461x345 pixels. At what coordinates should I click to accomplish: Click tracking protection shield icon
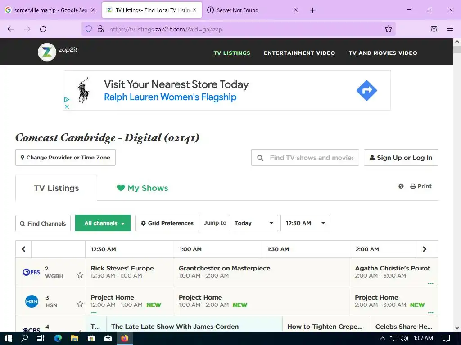pos(89,29)
